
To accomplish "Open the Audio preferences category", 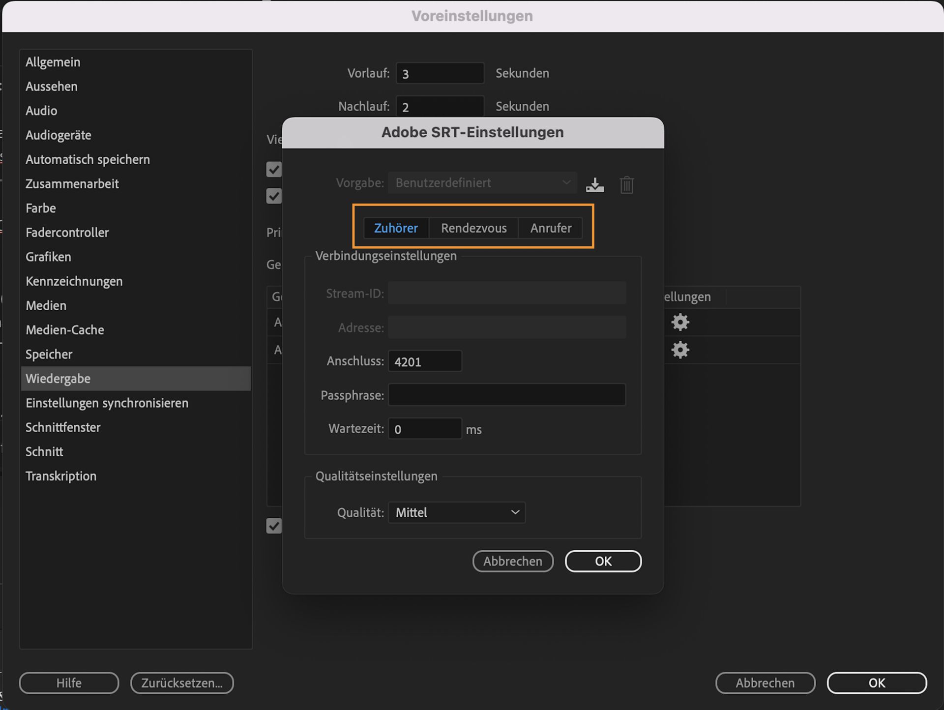I will click(x=41, y=111).
